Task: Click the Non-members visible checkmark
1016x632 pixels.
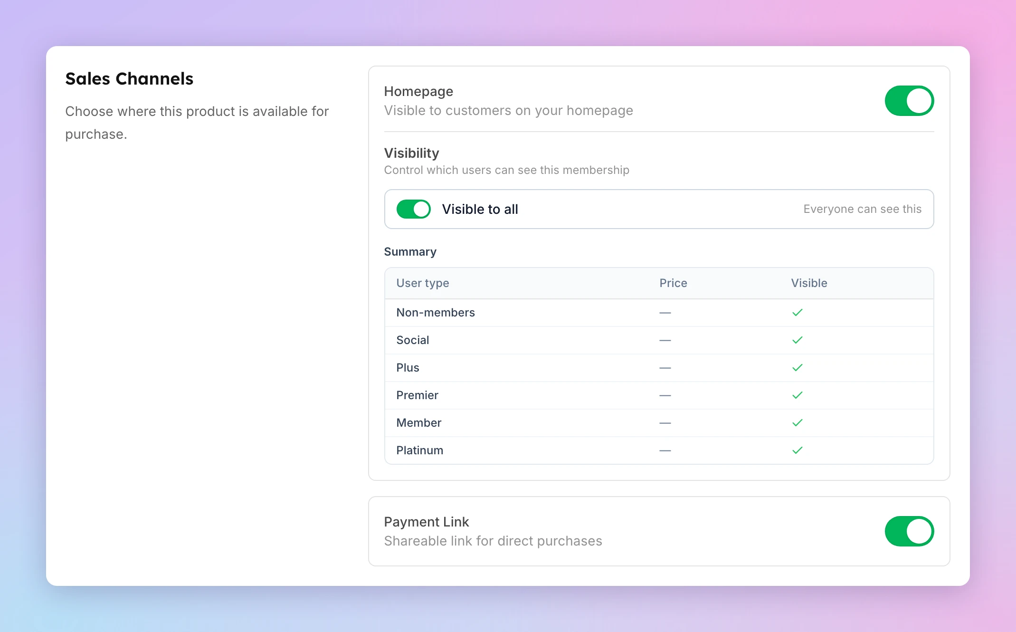Action: click(x=798, y=312)
